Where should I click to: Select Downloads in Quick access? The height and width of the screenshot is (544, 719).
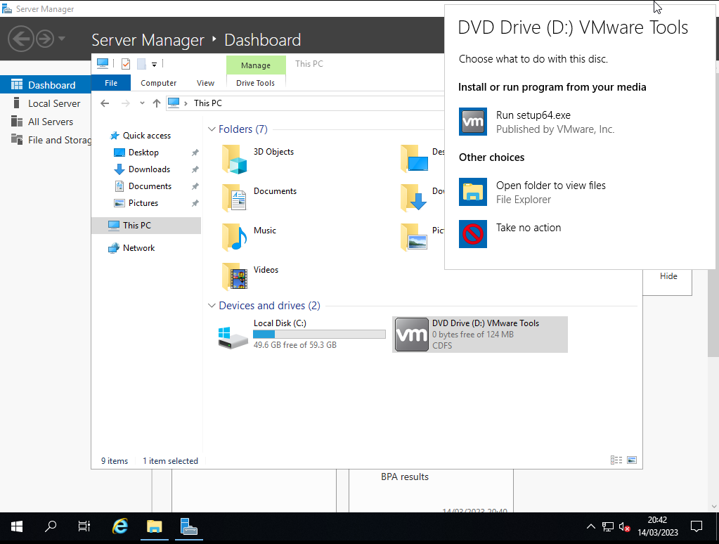pyautogui.click(x=149, y=169)
